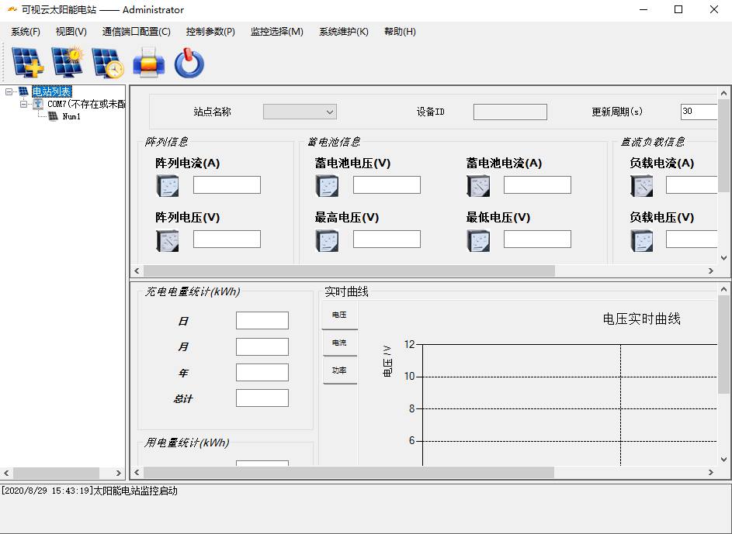Click the 设备ID text field
This screenshot has height=534, width=732.
pyautogui.click(x=510, y=112)
